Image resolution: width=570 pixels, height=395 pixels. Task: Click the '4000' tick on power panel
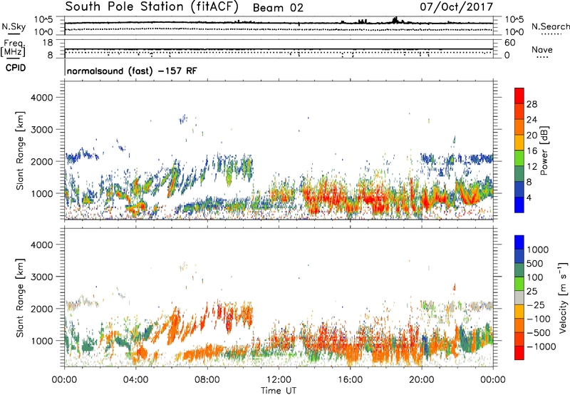41,98
